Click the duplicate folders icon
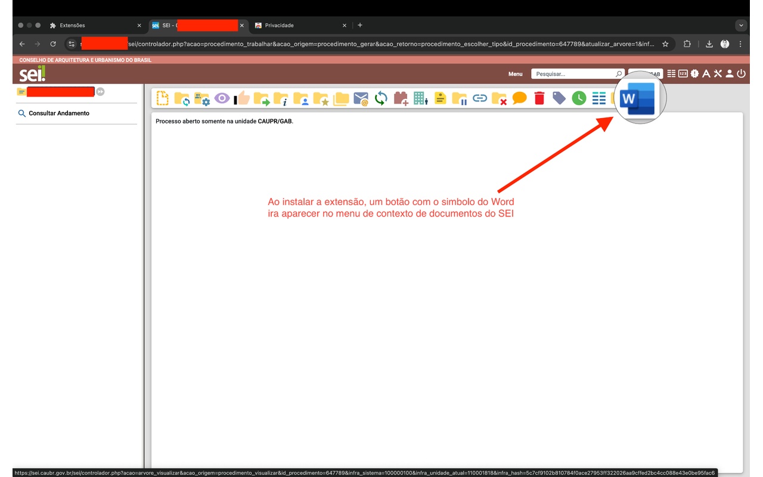 pyautogui.click(x=341, y=98)
